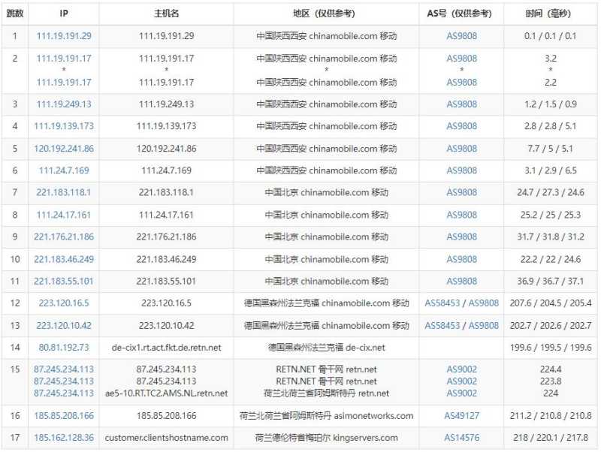601x452 pixels.
Task: Select region text in hop 14 row de-cix.net
Action: (326, 348)
